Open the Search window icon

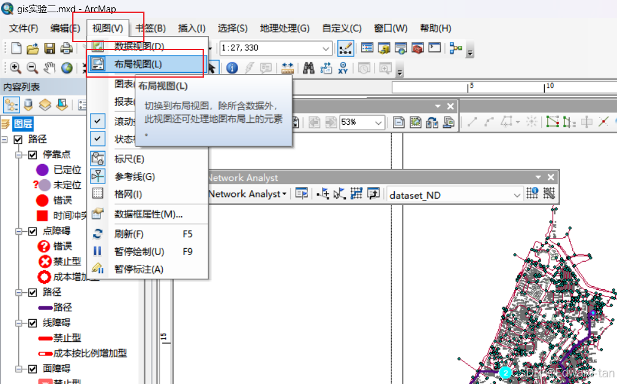click(400, 48)
